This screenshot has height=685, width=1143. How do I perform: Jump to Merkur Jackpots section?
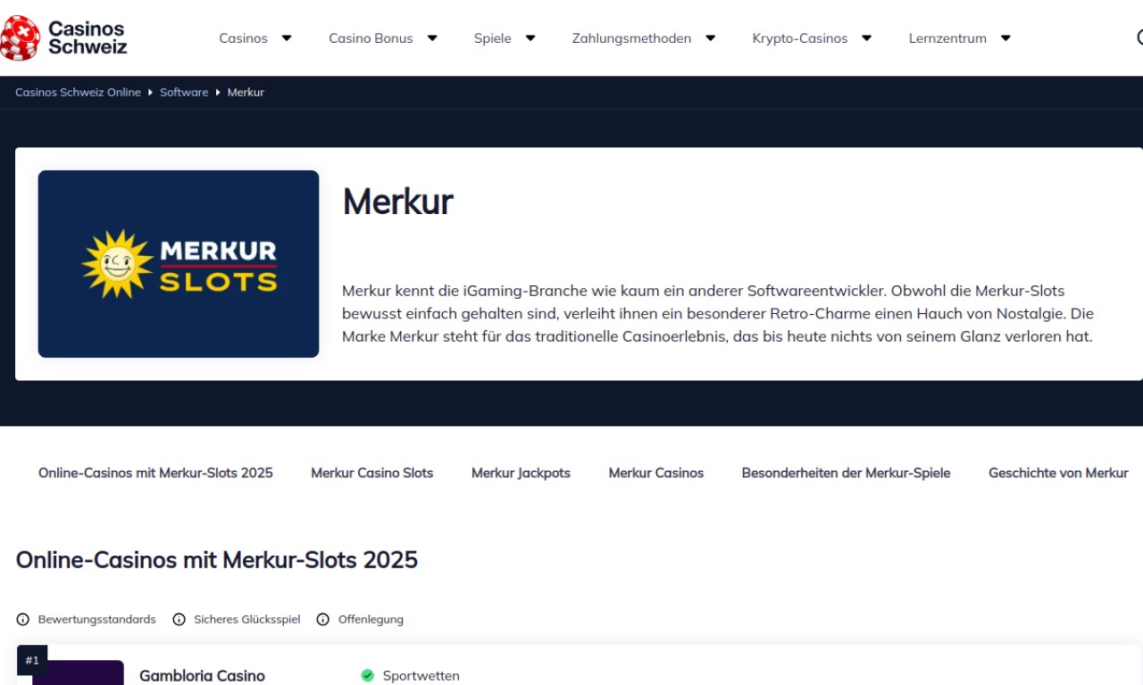coord(521,473)
